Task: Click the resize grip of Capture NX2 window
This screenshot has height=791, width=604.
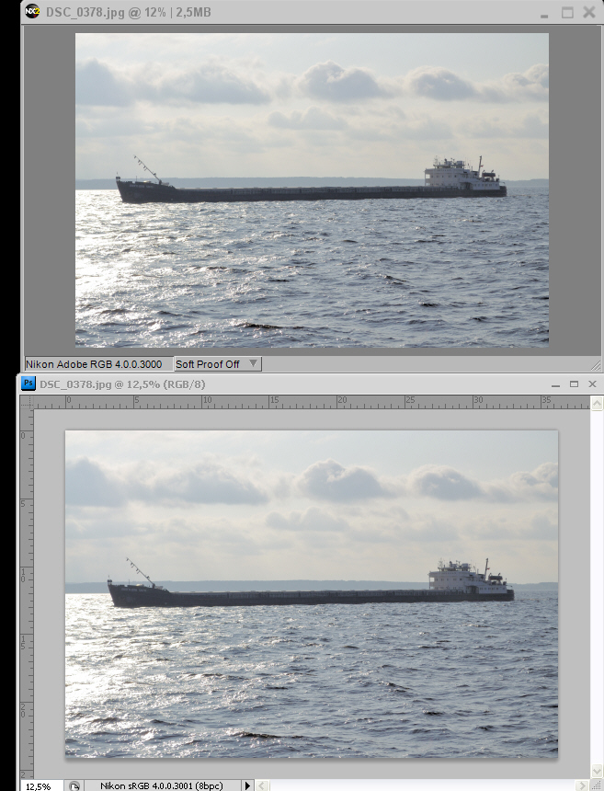Action: [x=596, y=364]
